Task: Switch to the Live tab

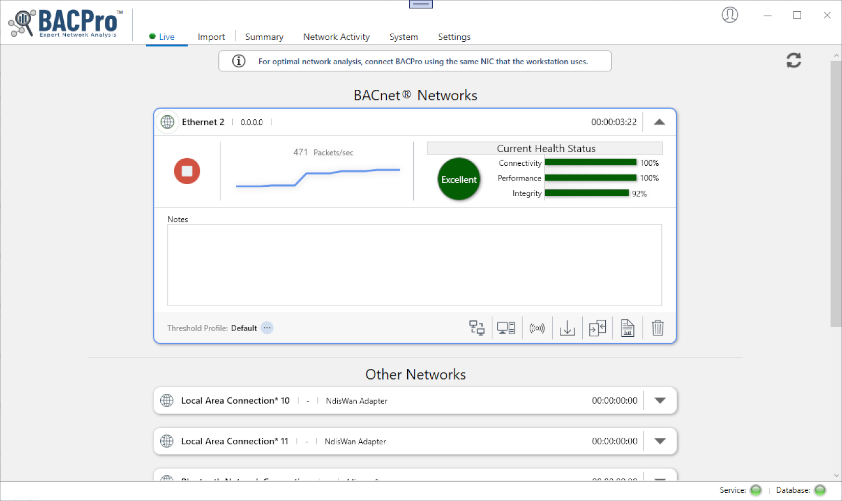Action: click(166, 37)
